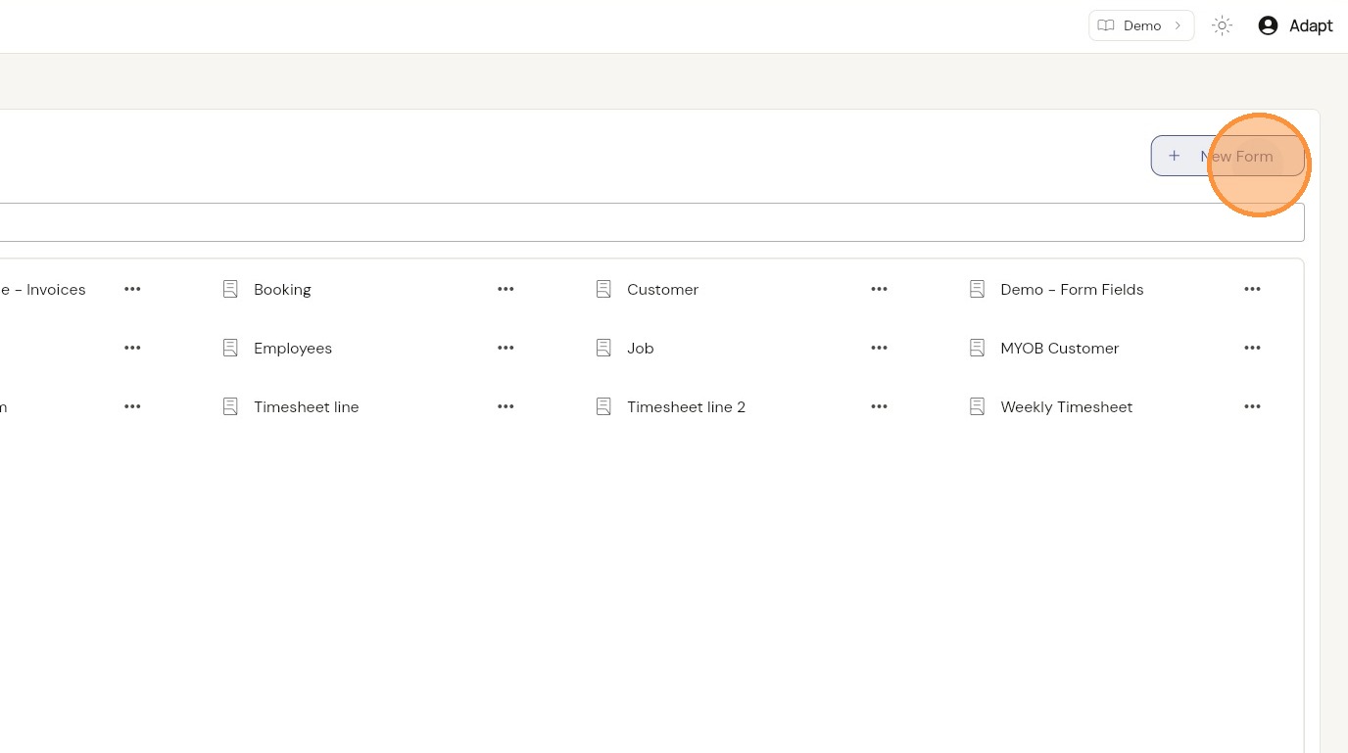The height and width of the screenshot is (753, 1348).
Task: Open more options for MYOB Customer
Action: [x=1252, y=348]
